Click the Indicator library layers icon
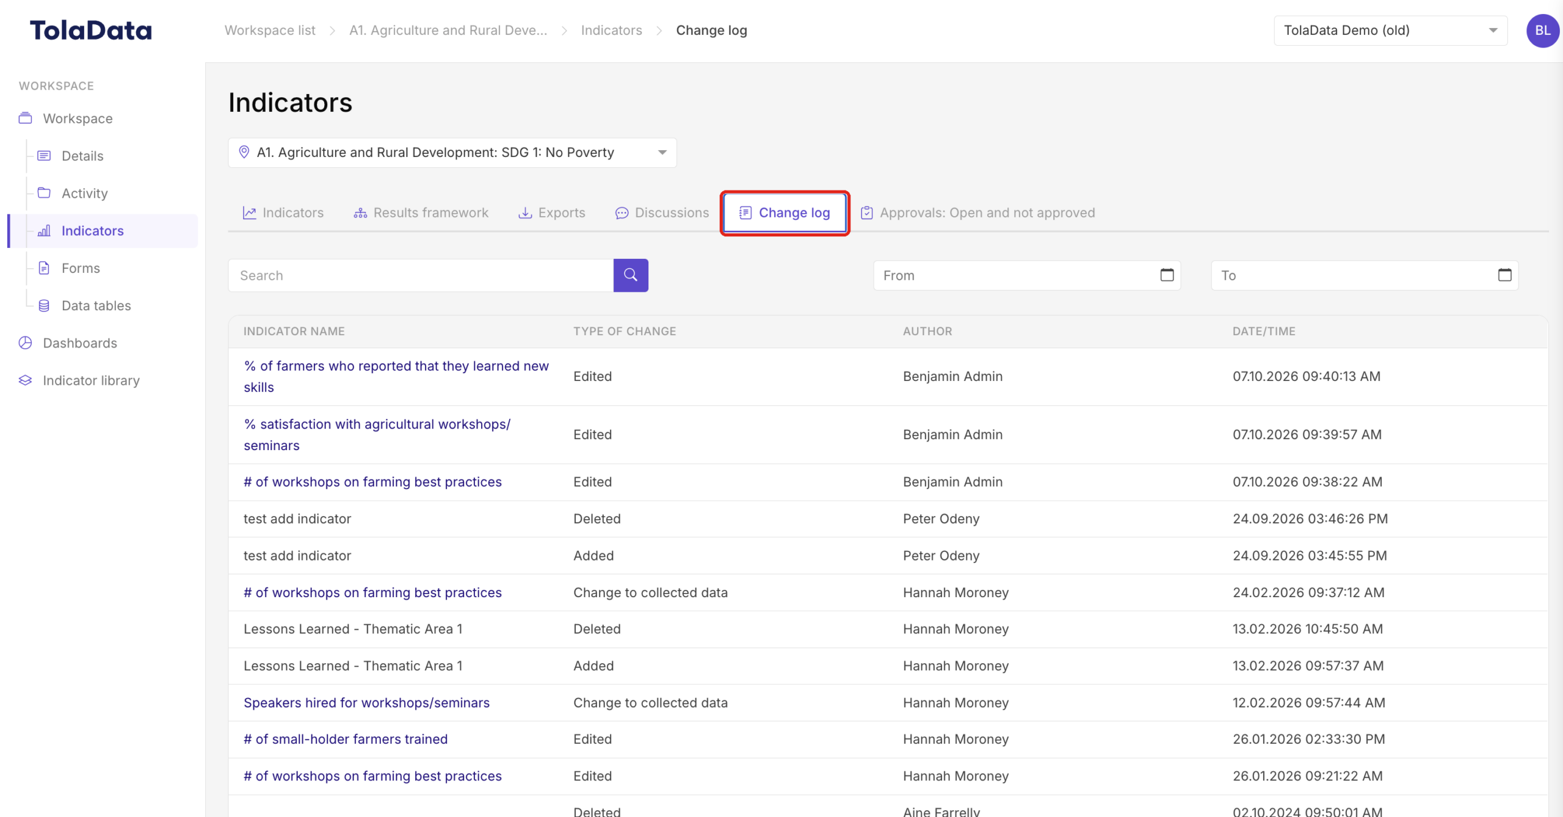This screenshot has height=817, width=1563. click(x=25, y=380)
